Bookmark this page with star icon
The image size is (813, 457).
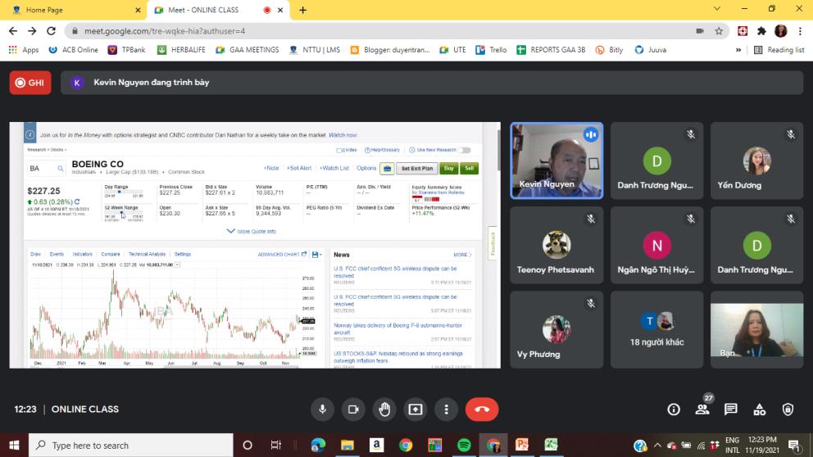719,31
